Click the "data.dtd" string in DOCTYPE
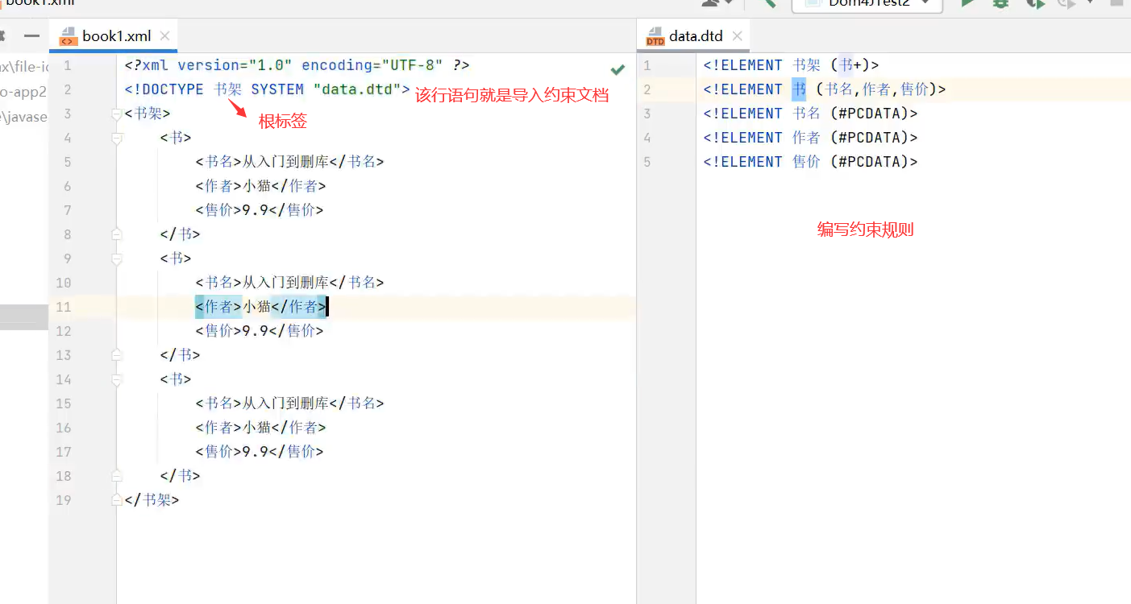The image size is (1131, 604). 357,89
